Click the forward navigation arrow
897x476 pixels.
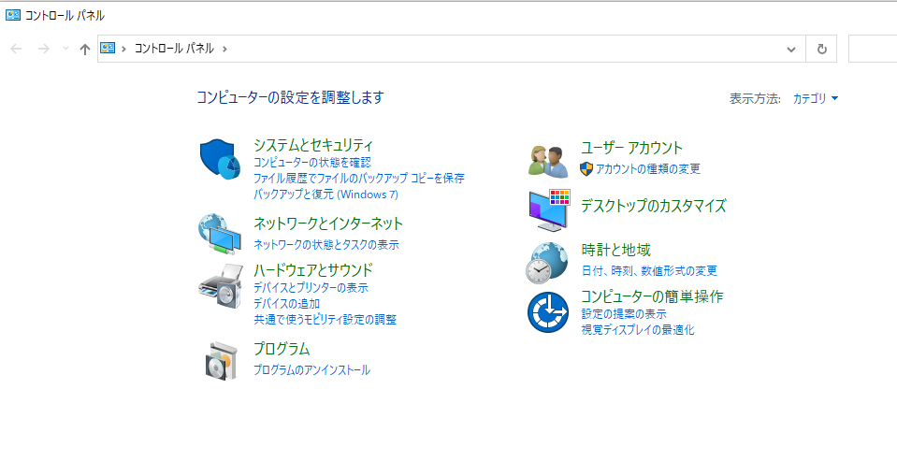coord(43,49)
